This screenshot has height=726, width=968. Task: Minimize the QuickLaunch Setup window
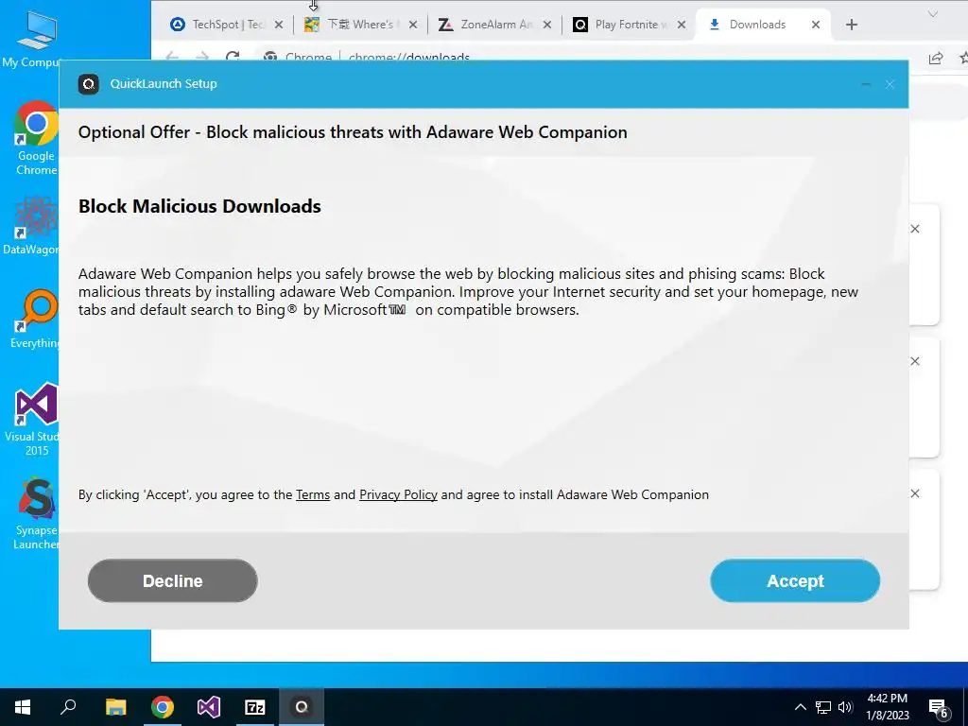point(866,84)
